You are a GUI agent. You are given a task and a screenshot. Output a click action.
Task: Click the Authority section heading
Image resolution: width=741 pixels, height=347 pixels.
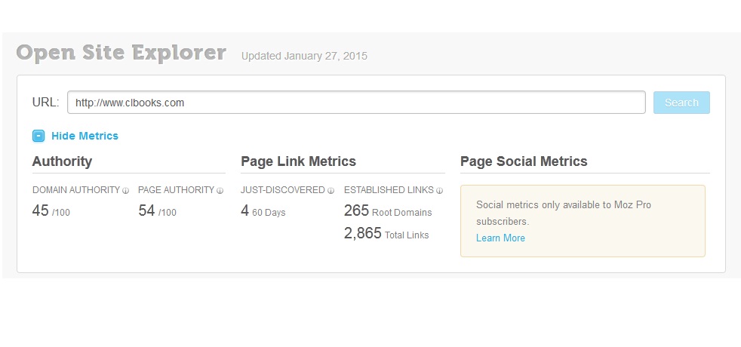tap(62, 161)
